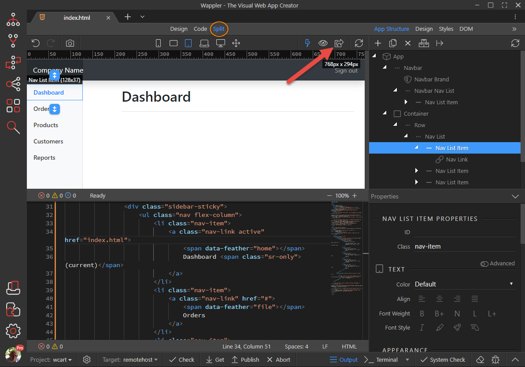This screenshot has height=367, width=525.
Task: Open the page in external browser
Action: coord(339,43)
